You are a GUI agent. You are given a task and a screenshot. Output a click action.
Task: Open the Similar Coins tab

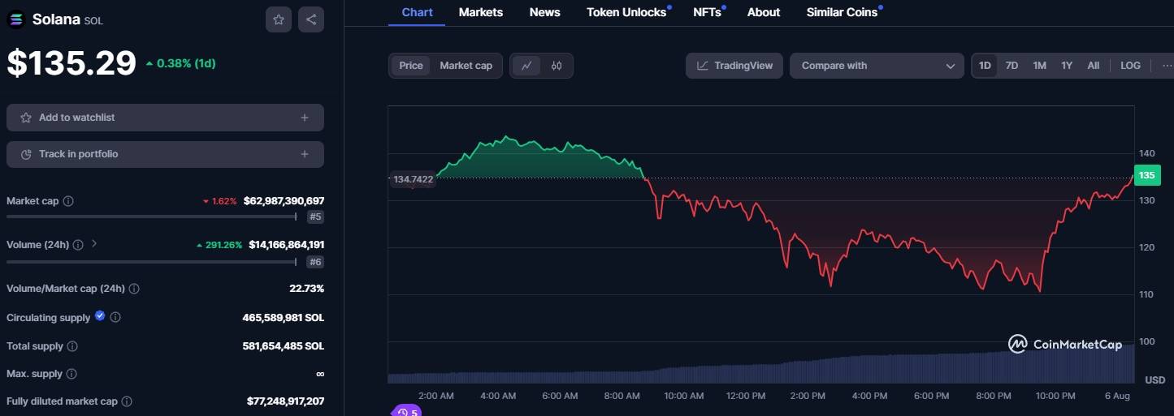point(842,12)
